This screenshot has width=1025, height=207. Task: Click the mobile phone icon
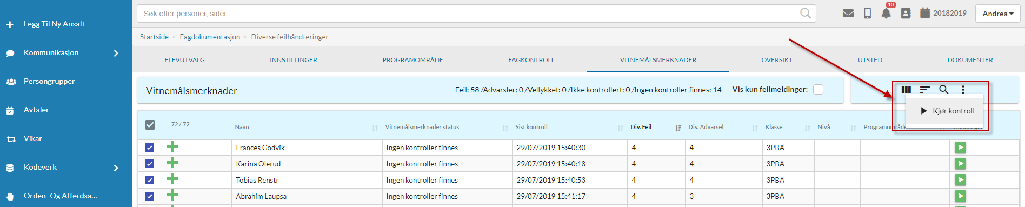868,14
